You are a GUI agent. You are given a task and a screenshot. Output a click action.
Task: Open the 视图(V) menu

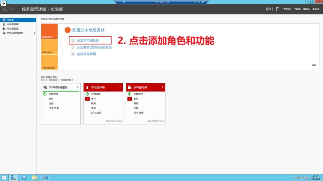click(x=307, y=9)
